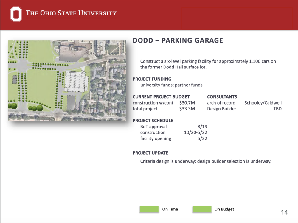Select the green On Budget status swatch
The height and width of the screenshot is (223, 298).
pos(202,209)
